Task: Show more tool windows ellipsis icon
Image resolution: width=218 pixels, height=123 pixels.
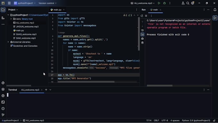Action: (3, 24)
